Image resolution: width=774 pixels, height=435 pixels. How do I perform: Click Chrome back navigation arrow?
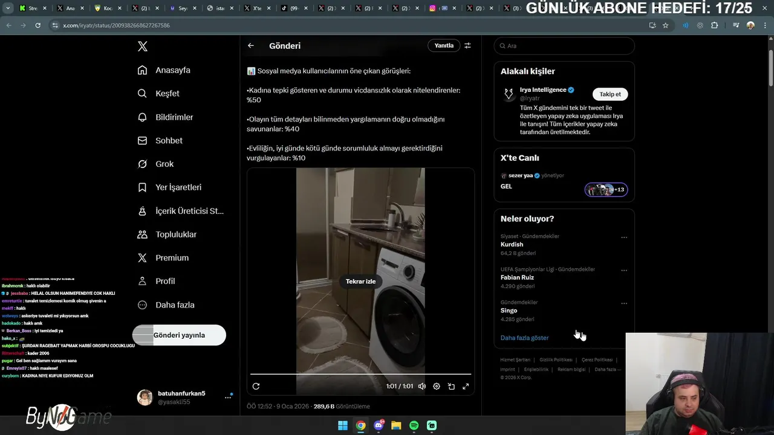coord(8,25)
